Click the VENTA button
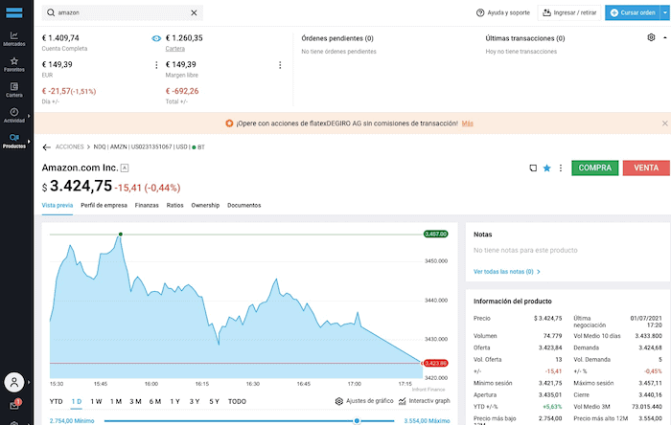The width and height of the screenshot is (671, 425). tap(646, 168)
